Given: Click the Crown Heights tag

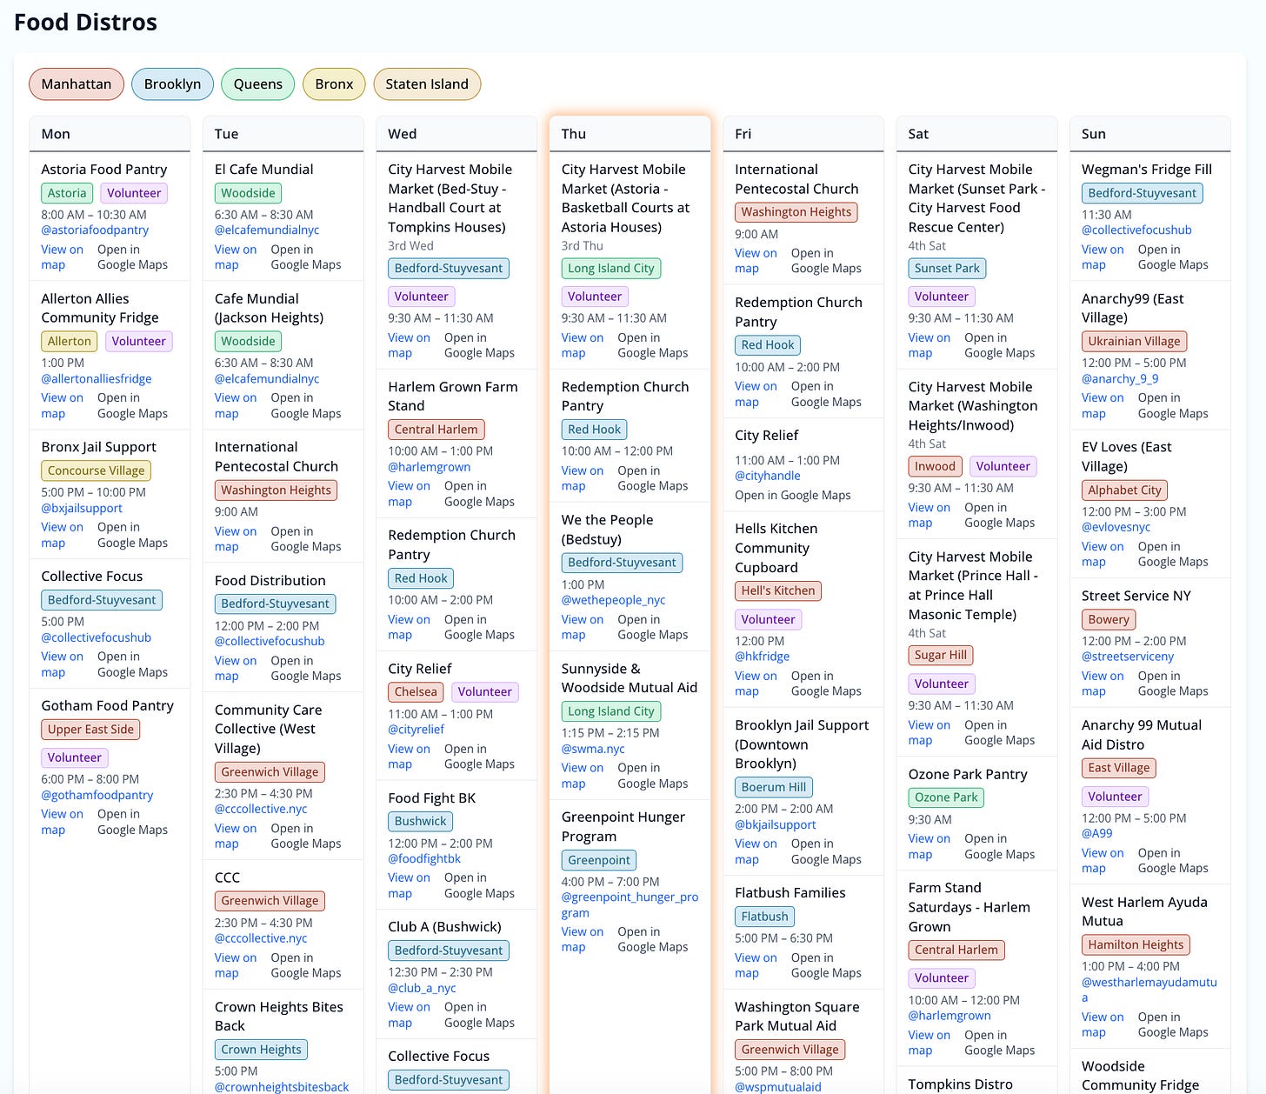Looking at the screenshot, I should click(x=261, y=1050).
